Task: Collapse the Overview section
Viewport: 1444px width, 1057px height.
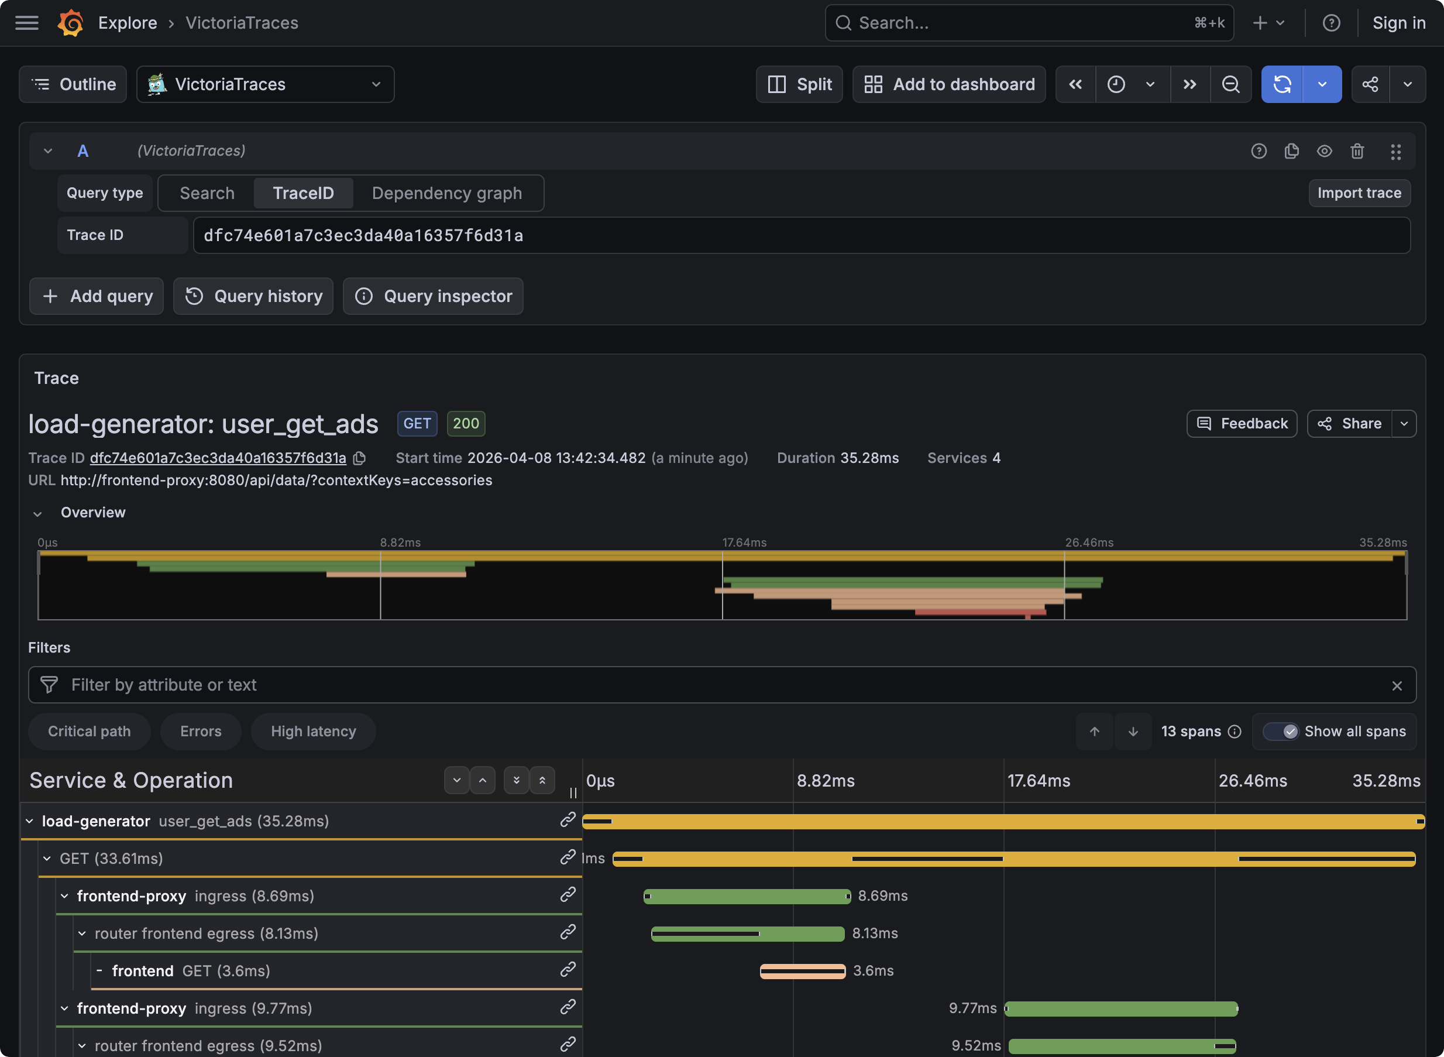Action: [37, 513]
